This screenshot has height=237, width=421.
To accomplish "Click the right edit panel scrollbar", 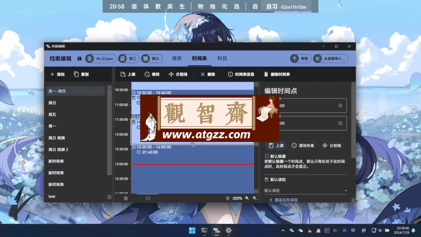I will point(353,122).
